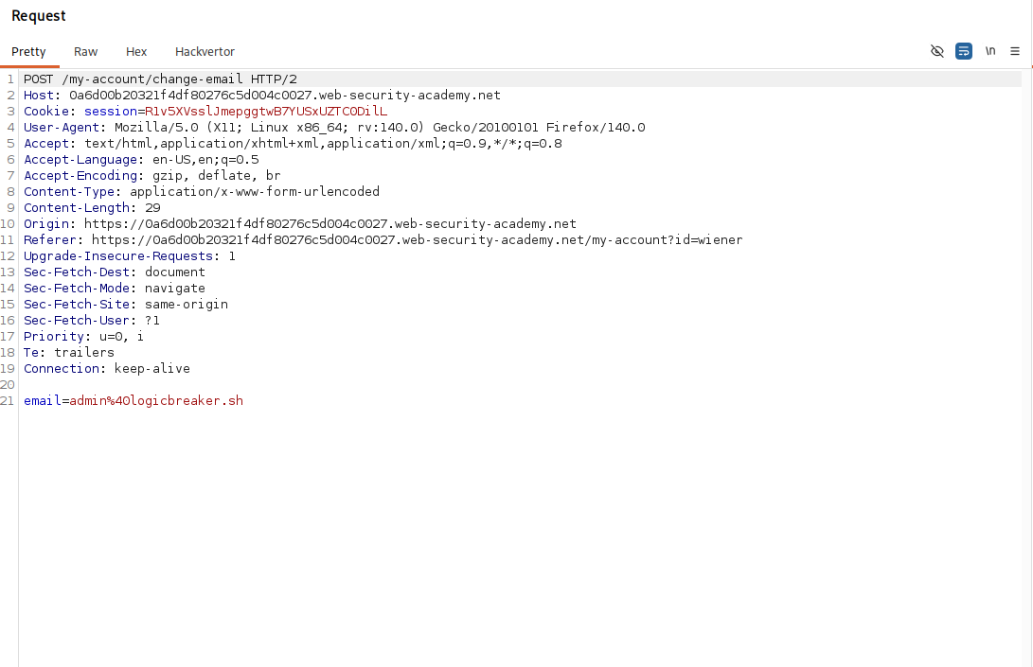1033x667 pixels.
Task: Click the Referer header URL
Action: coord(417,240)
